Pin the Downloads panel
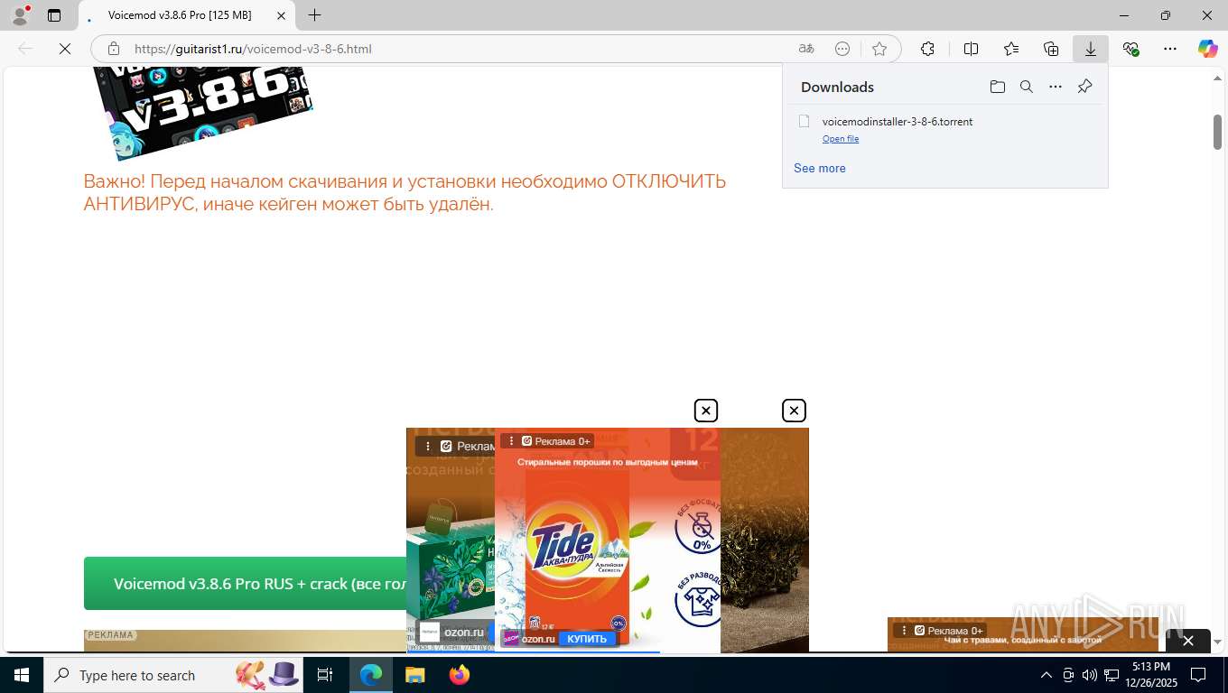Viewport: 1228px width, 693px height. (x=1085, y=87)
